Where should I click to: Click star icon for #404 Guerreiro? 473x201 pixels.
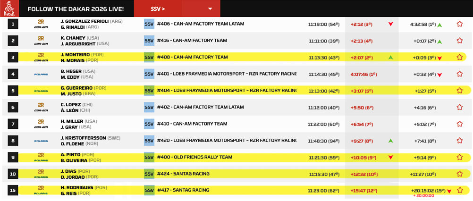[x=459, y=91]
